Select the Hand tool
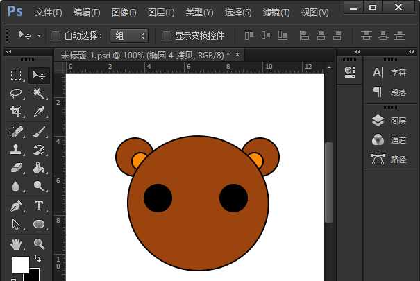This screenshot has width=420, height=281. pyautogui.click(x=16, y=244)
